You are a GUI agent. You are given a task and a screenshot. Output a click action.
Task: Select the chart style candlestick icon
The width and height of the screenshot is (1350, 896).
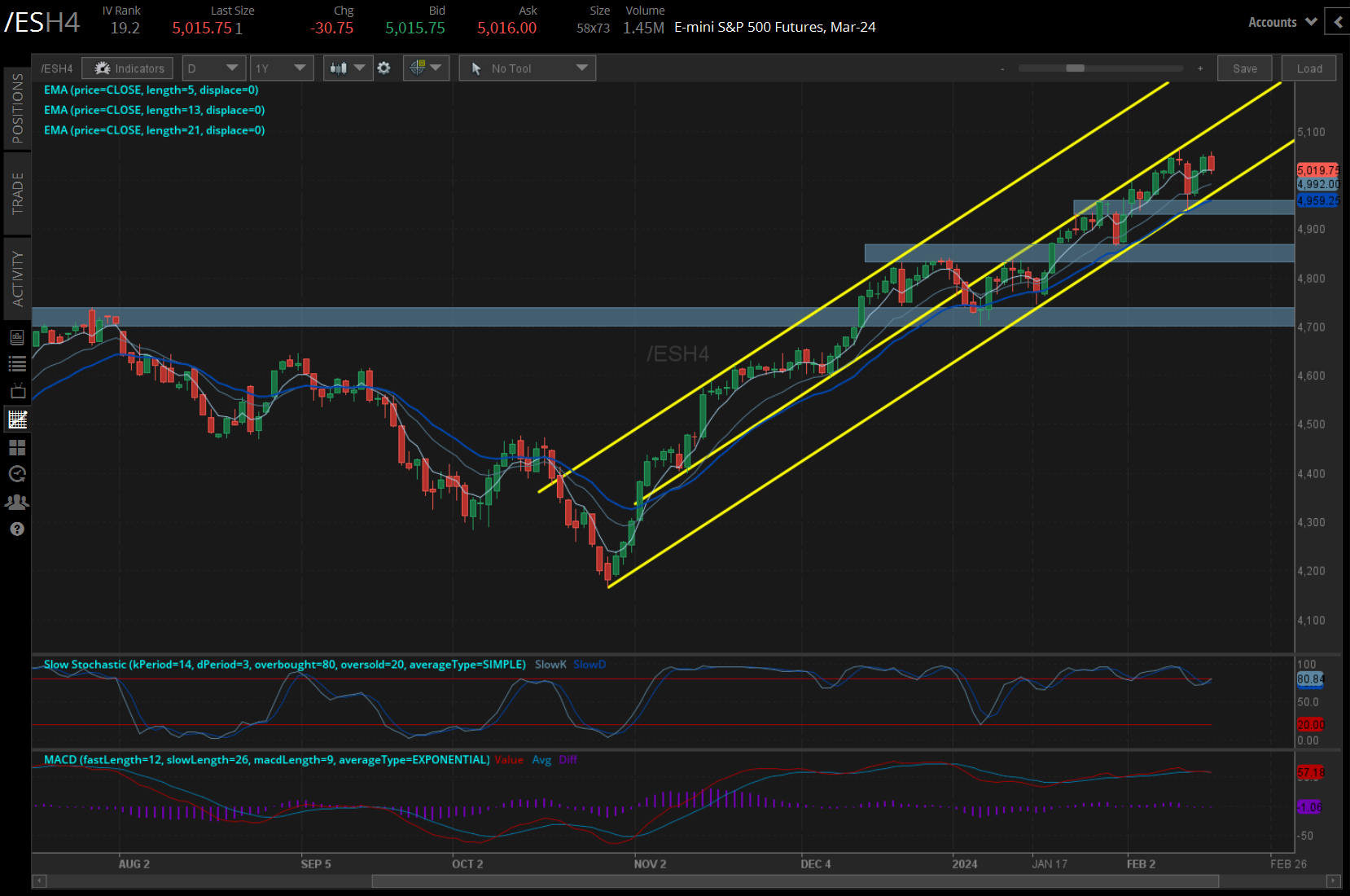click(x=339, y=68)
